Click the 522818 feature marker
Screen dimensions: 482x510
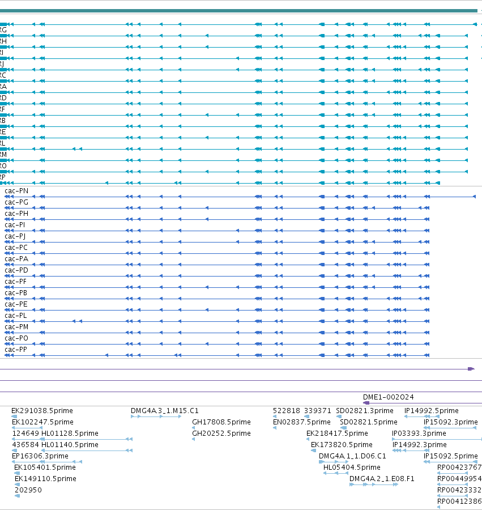(x=275, y=416)
